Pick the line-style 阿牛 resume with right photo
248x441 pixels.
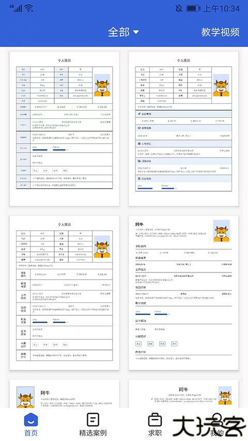pyautogui.click(x=183, y=293)
